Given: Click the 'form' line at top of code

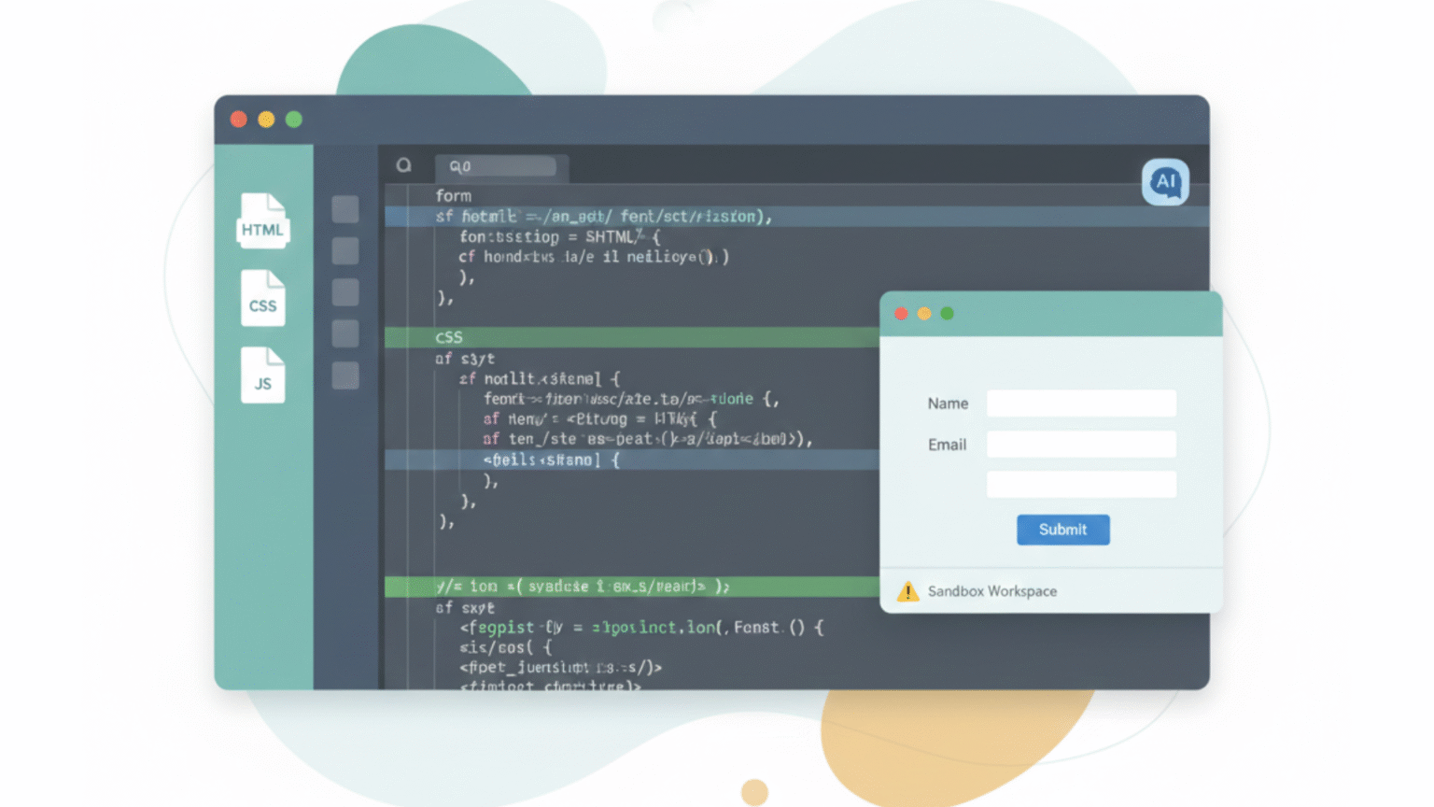Looking at the screenshot, I should click(x=453, y=195).
